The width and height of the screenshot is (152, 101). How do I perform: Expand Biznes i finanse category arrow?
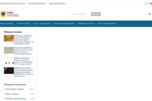tap(4, 94)
